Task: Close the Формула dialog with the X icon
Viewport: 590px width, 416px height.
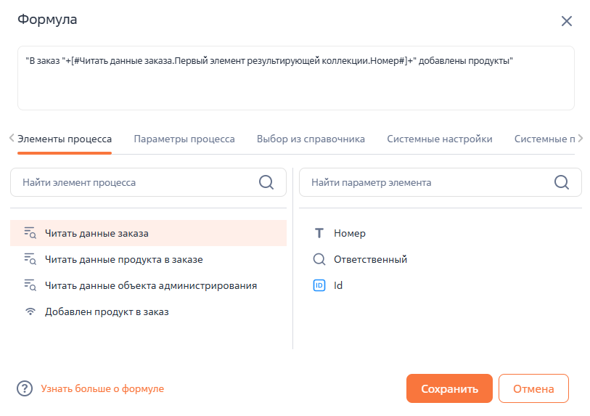Action: point(566,21)
